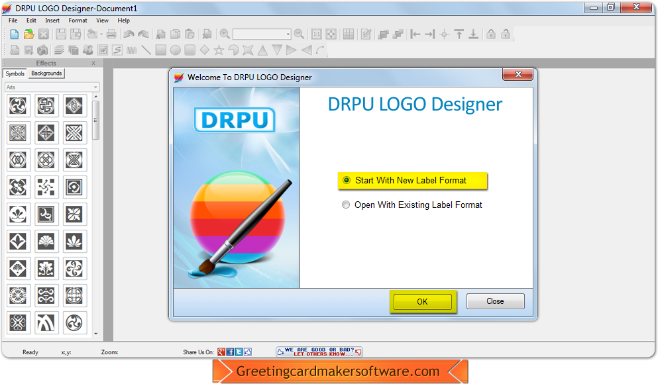This screenshot has height=384, width=658.
Task: Open the View menu
Action: (103, 20)
